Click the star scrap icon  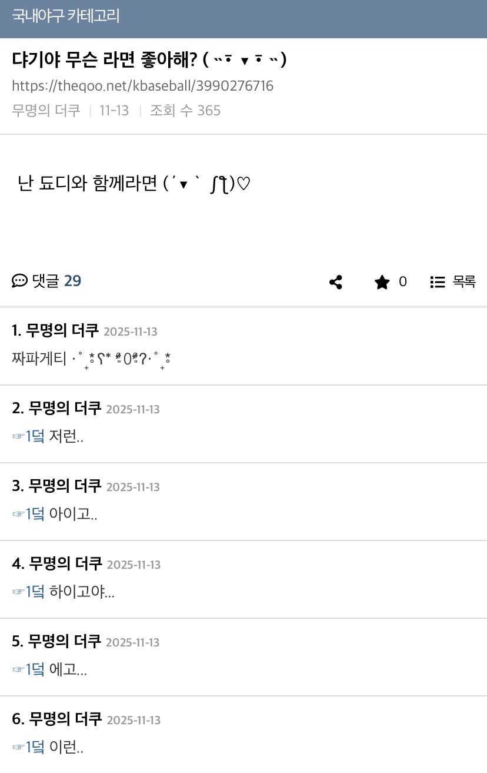tap(382, 283)
